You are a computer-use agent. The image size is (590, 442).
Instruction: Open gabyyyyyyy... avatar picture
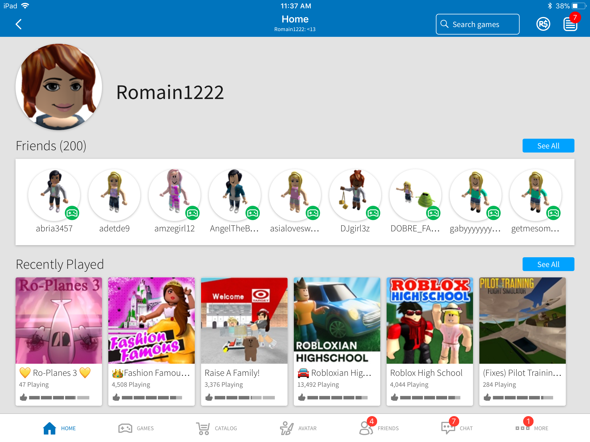[476, 195]
